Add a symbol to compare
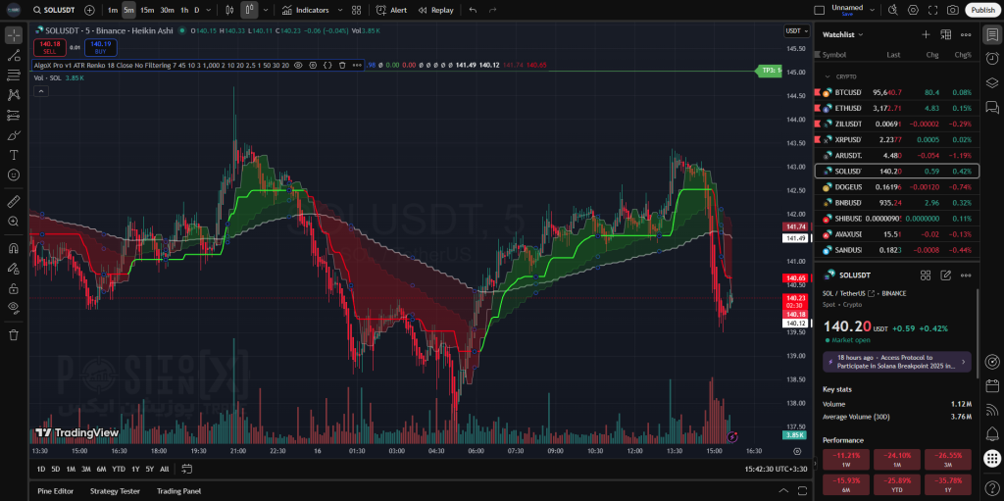The width and height of the screenshot is (1004, 501). (89, 10)
